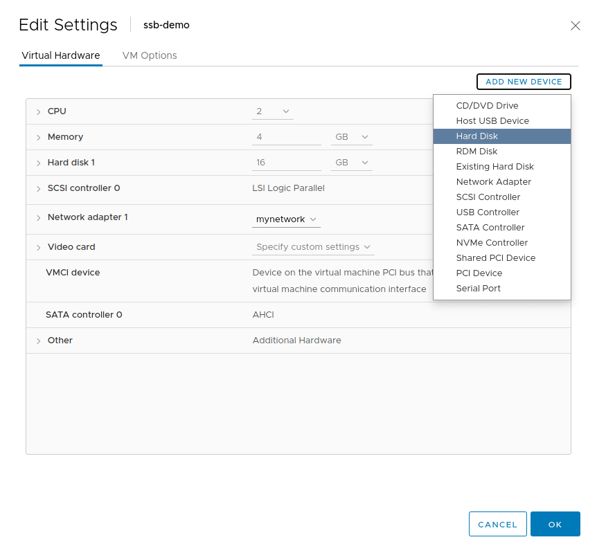Screen dimensions: 597x553
Task: Open the Video card settings dropdown
Action: [x=313, y=246]
